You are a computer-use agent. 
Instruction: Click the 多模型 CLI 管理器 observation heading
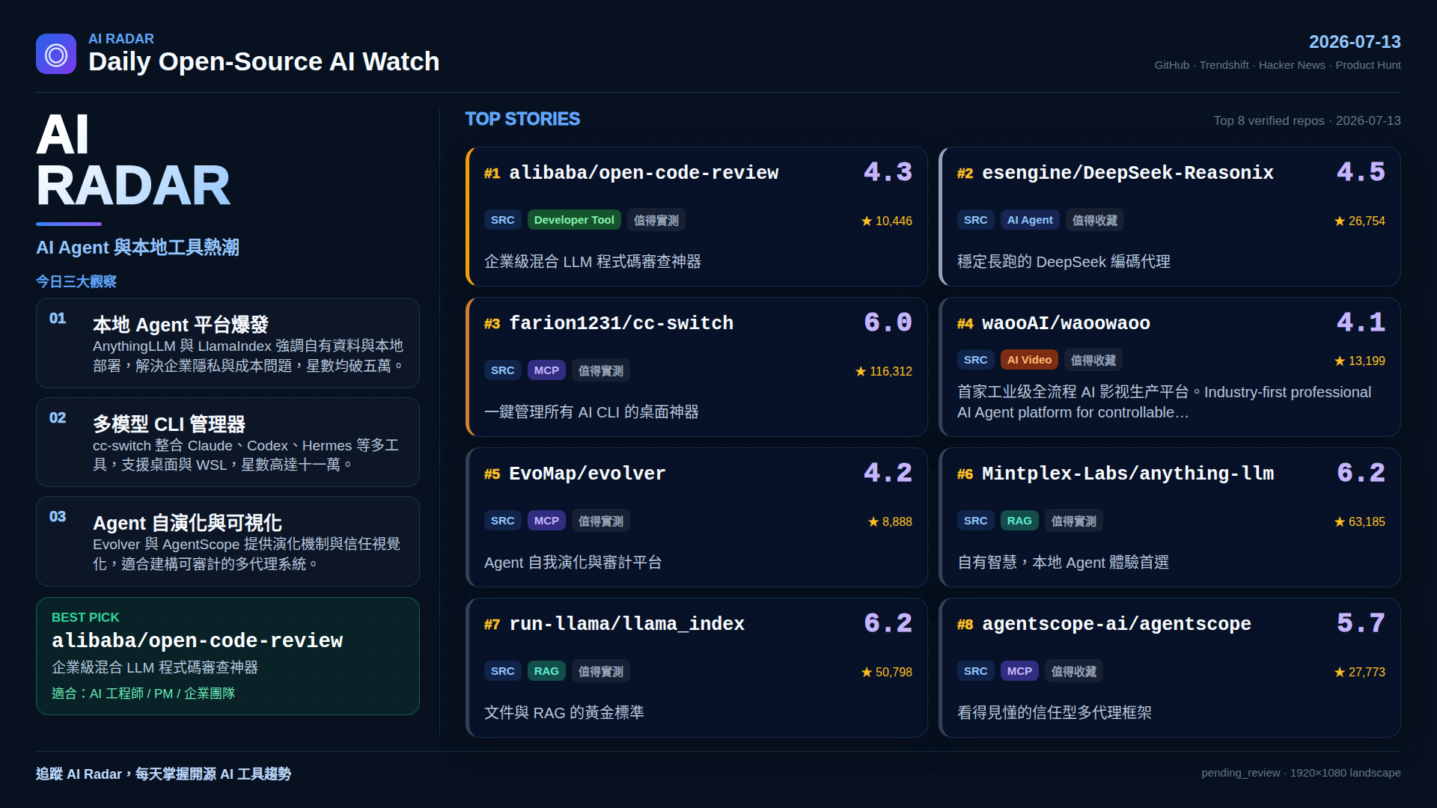point(169,424)
